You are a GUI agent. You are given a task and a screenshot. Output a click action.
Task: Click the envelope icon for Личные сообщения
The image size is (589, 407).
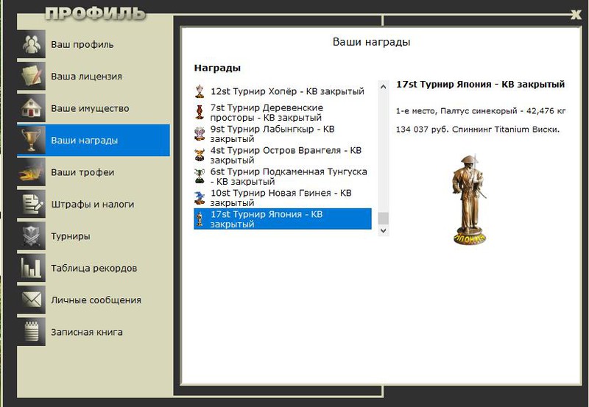[32, 300]
